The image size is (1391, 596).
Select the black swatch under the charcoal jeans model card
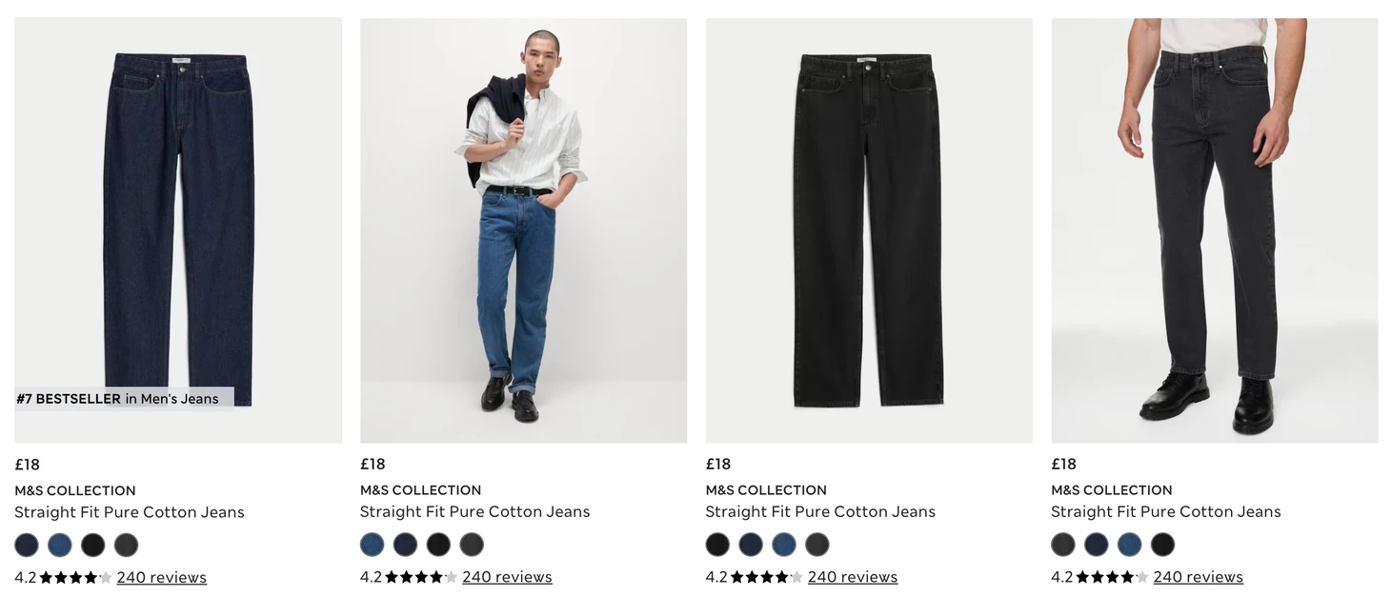(x=1162, y=545)
